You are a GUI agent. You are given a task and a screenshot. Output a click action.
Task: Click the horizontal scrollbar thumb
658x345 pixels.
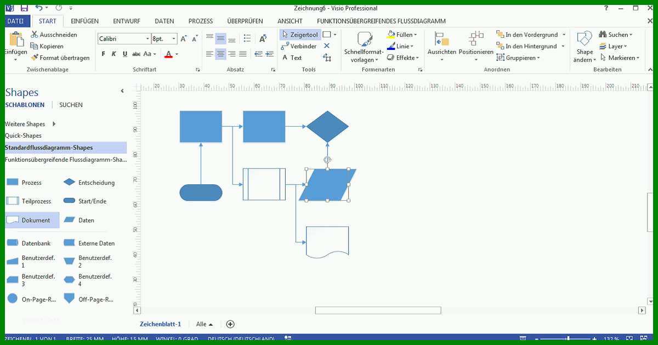coord(378,310)
